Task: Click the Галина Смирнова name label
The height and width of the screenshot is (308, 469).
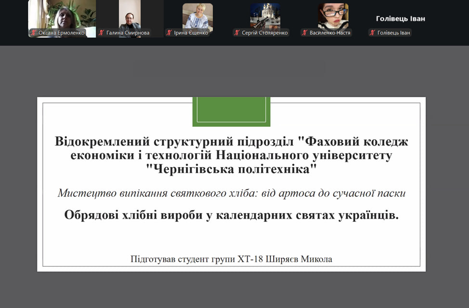Action: coord(128,33)
